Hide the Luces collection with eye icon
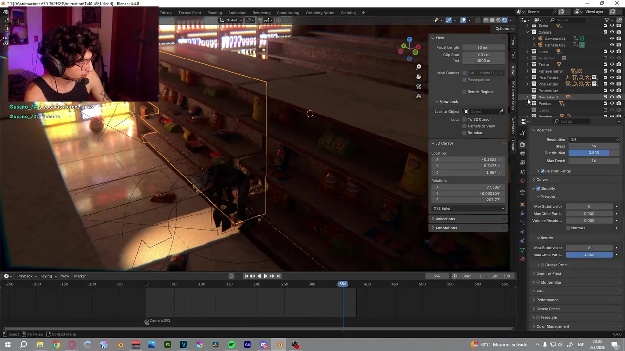 pyautogui.click(x=612, y=52)
